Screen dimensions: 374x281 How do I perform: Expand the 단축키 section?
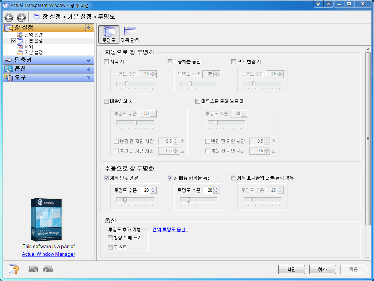pyautogui.click(x=88, y=60)
